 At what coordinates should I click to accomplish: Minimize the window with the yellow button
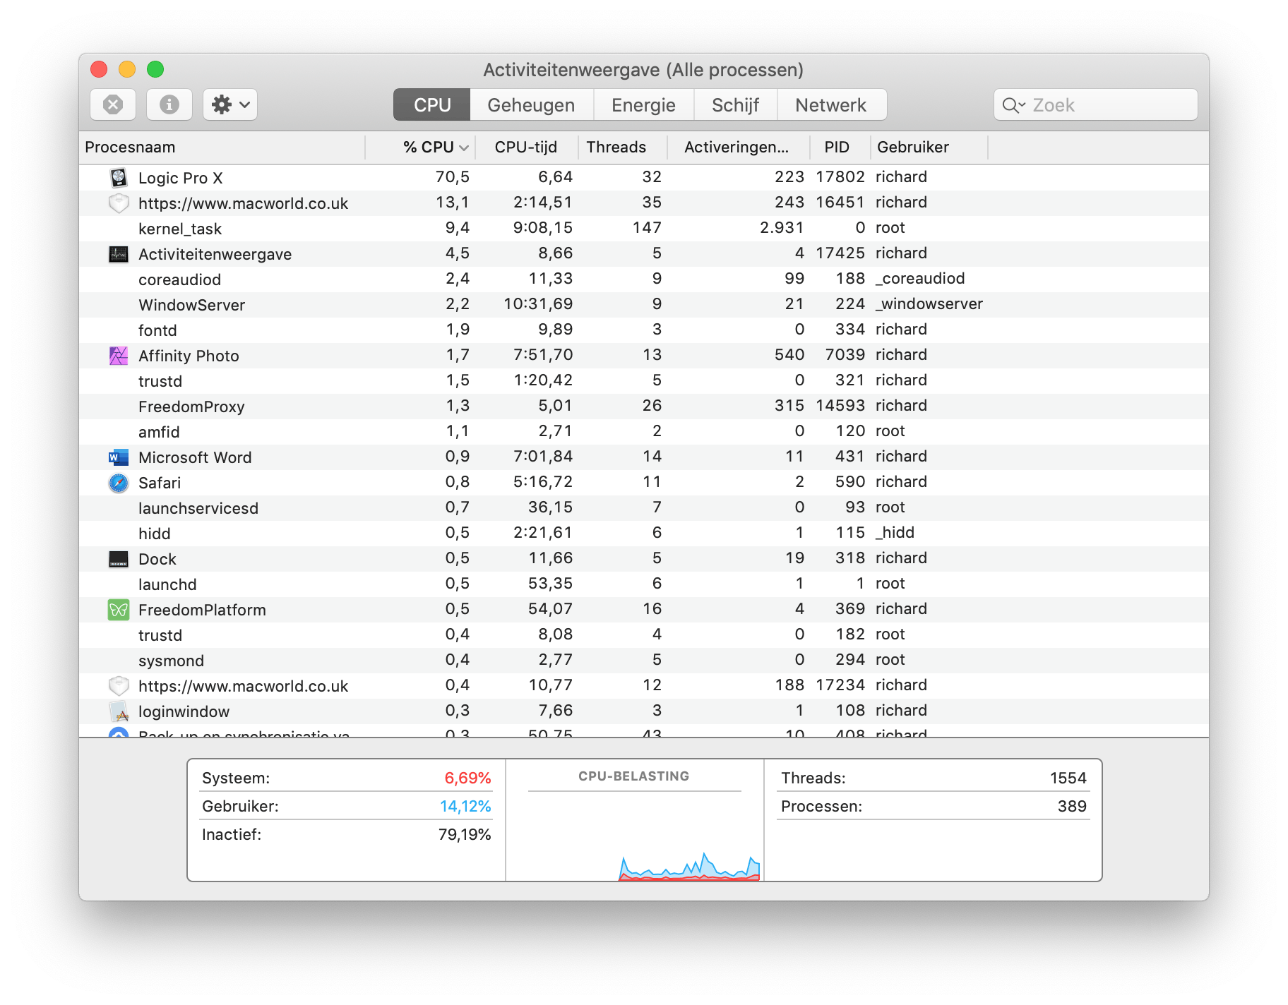[127, 69]
